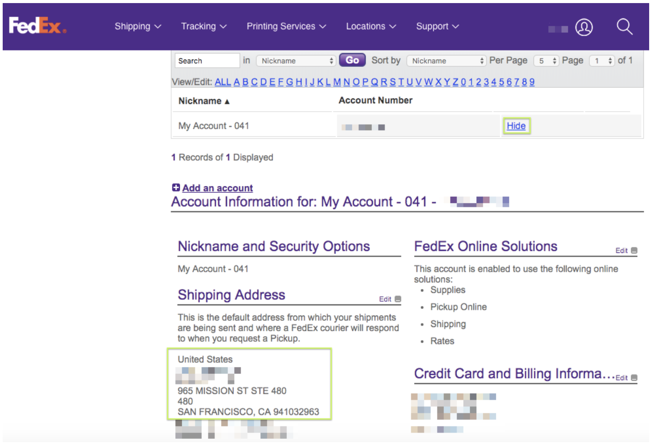This screenshot has width=653, height=445.
Task: Open the Locations menu
Action: pos(371,26)
